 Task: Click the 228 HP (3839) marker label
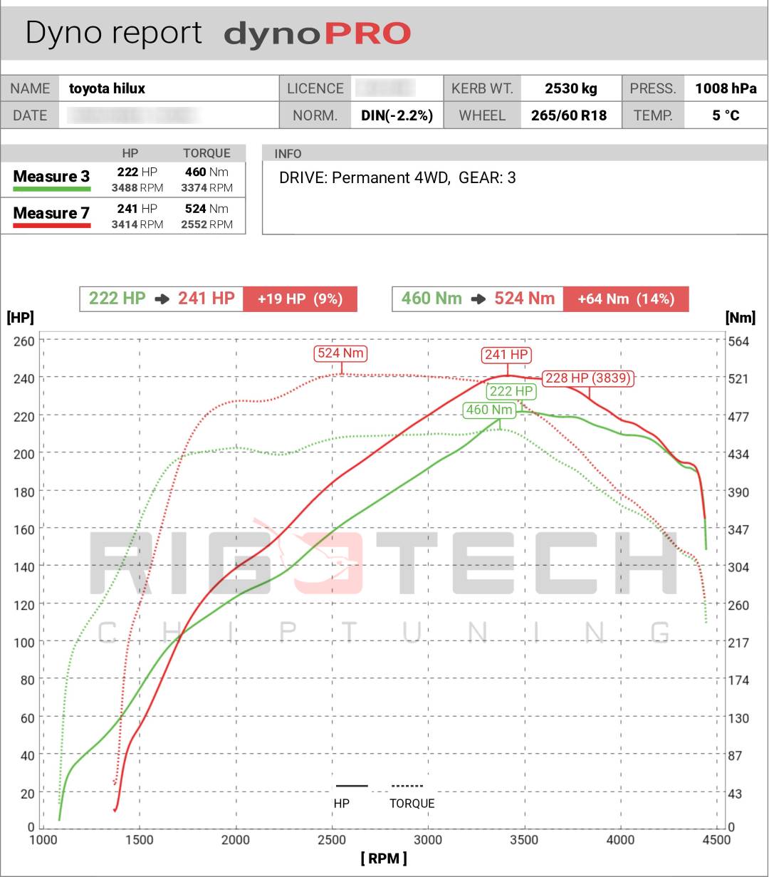588,378
